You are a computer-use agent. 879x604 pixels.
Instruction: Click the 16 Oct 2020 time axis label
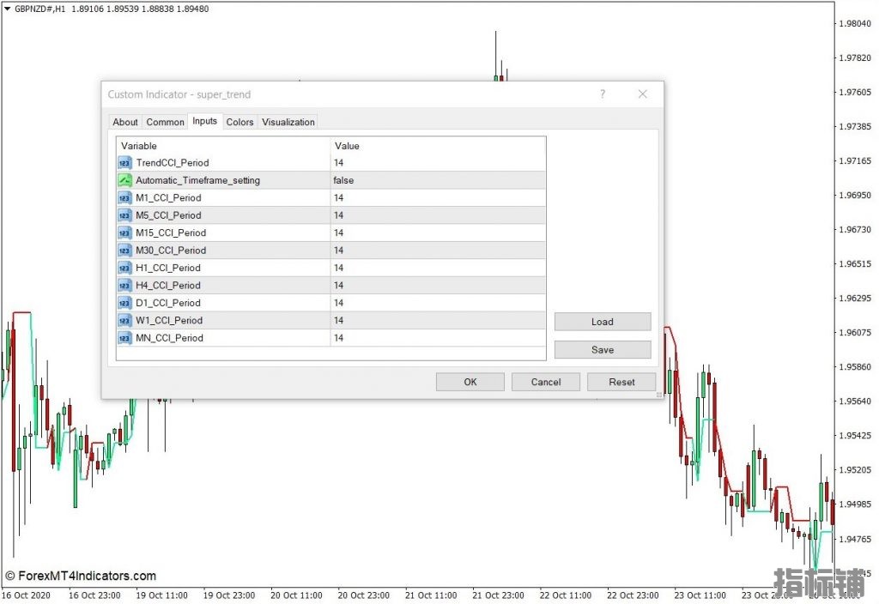click(26, 595)
